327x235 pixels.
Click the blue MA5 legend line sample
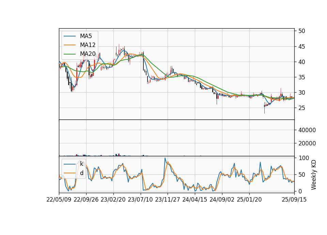pos(69,36)
